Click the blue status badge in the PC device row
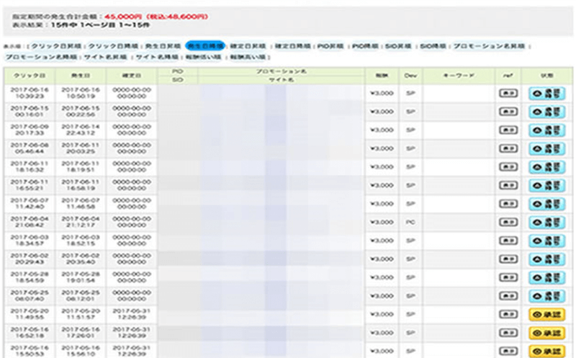Viewport: 576px width, 358px height. click(546, 223)
